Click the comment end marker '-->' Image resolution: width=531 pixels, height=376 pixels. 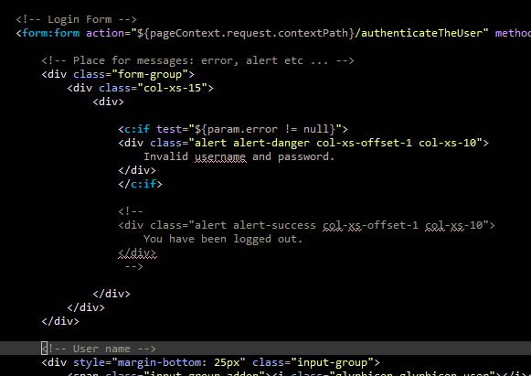pos(134,266)
